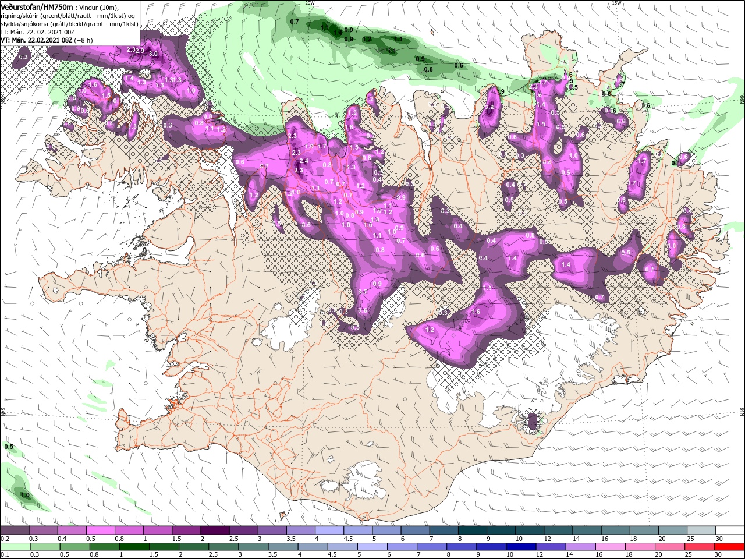Screen dimensions: 745x559
Task: Click the snow-scale swatch between 3 and 3.5
Action: click(272, 530)
